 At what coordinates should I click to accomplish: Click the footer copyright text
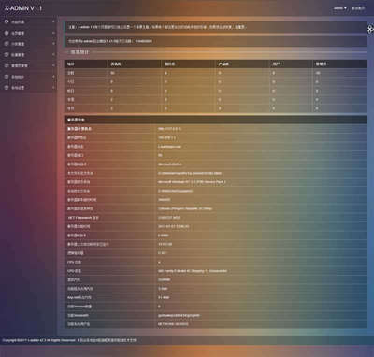(69, 340)
